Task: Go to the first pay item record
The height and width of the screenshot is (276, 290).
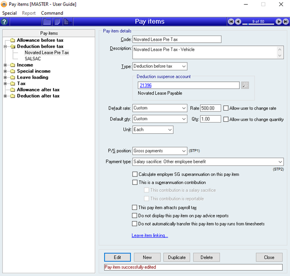Action: 232,22
